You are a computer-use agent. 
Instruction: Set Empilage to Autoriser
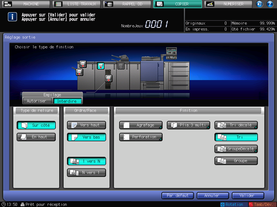coord(37,101)
